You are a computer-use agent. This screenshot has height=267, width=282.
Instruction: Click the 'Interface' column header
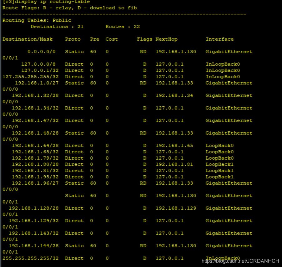pyautogui.click(x=219, y=39)
